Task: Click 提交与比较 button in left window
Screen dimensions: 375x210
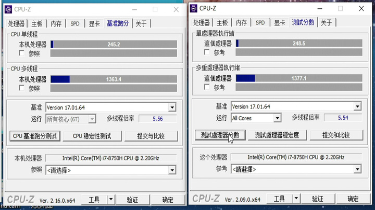Action: [151, 136]
